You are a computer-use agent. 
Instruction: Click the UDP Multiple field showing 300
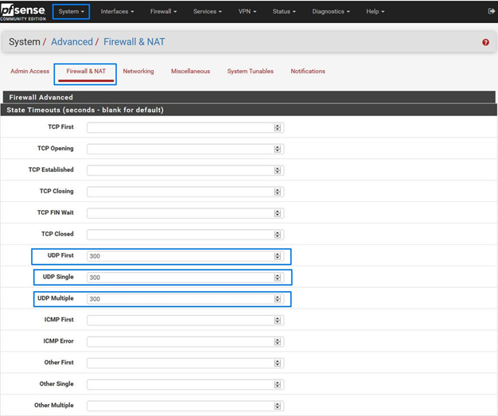click(x=185, y=298)
